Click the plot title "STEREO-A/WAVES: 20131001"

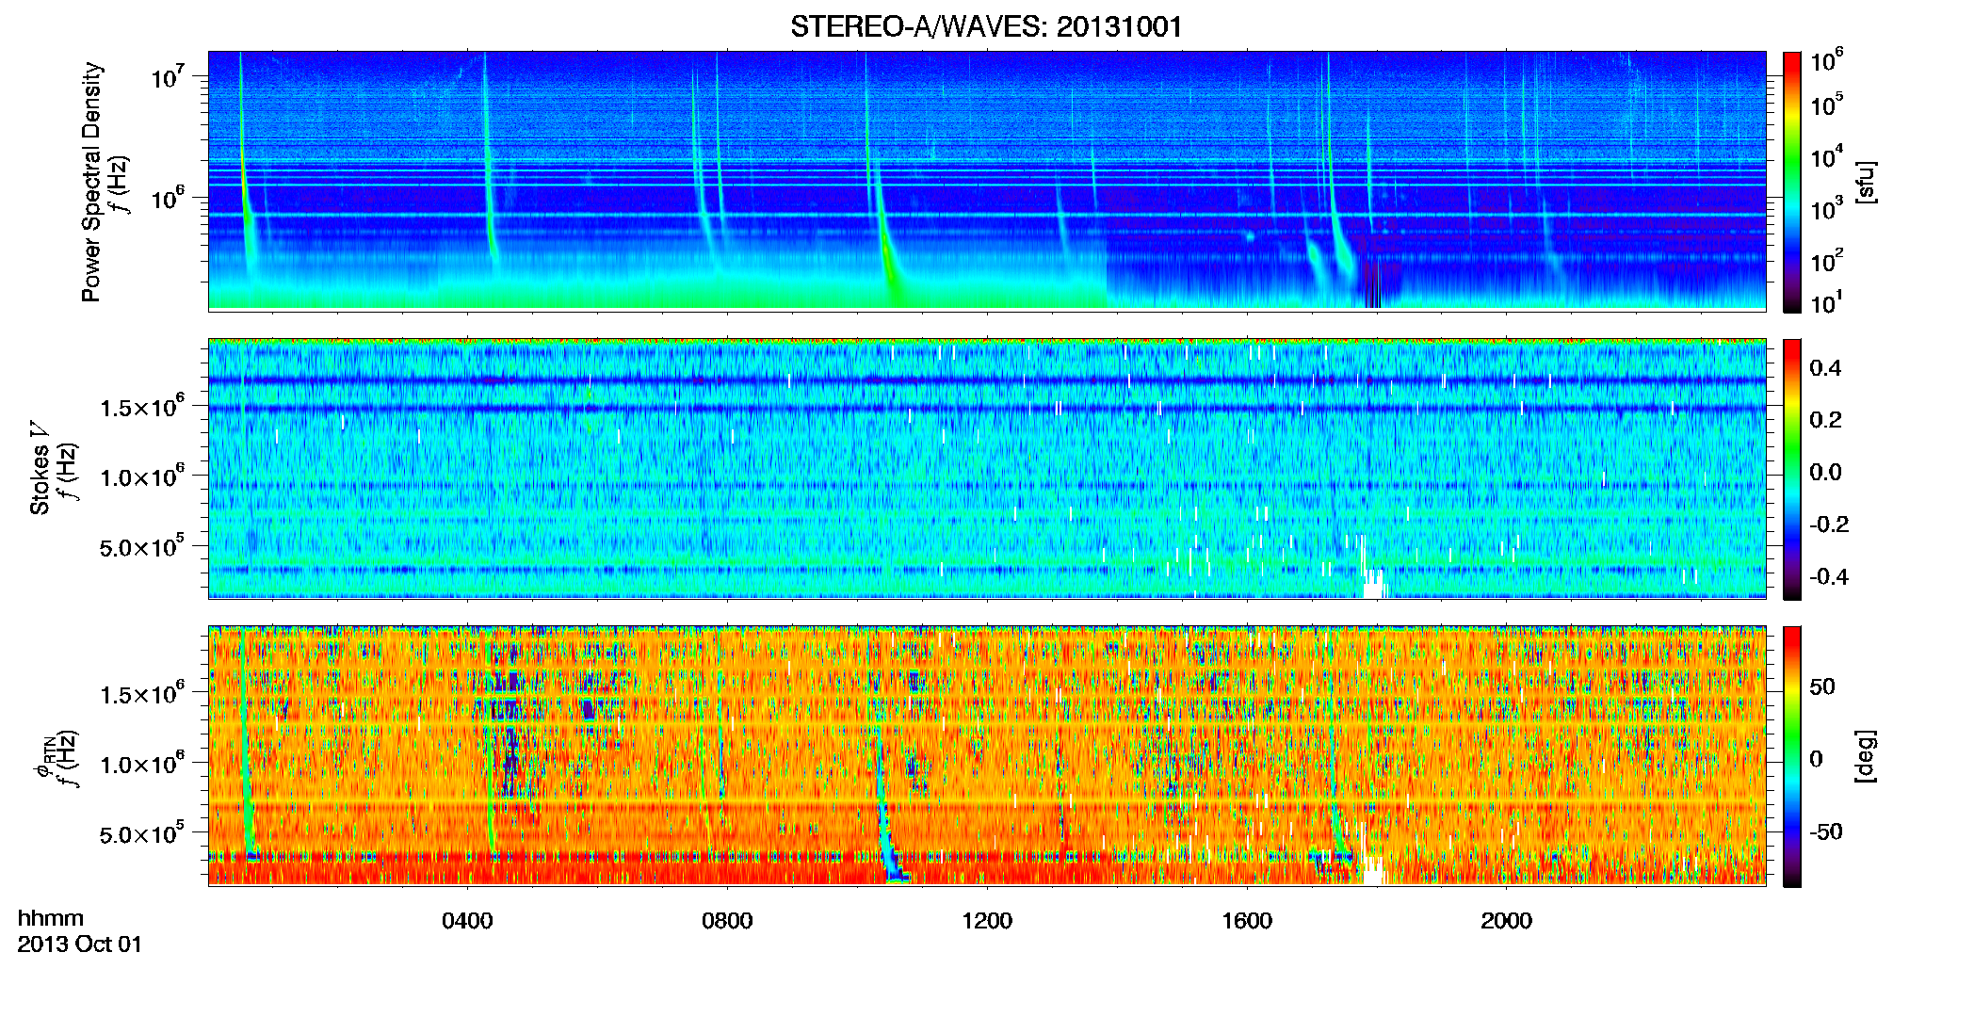986,26
